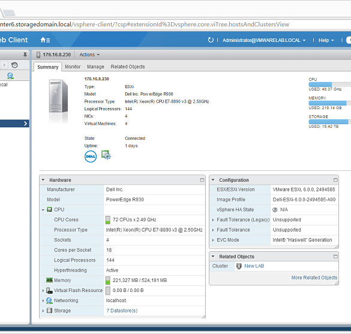The width and height of the screenshot is (351, 334).
Task: Click the large server tower image
Action: [58, 96]
